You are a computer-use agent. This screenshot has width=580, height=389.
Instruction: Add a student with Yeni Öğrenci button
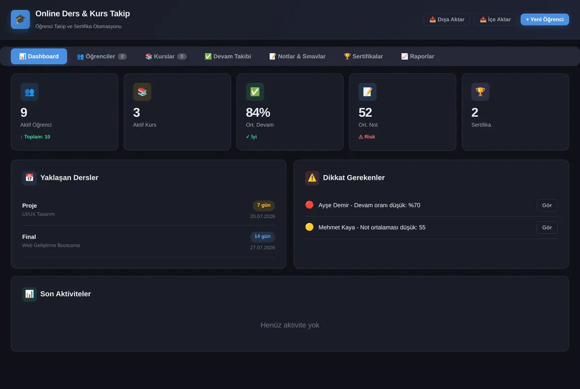(545, 19)
